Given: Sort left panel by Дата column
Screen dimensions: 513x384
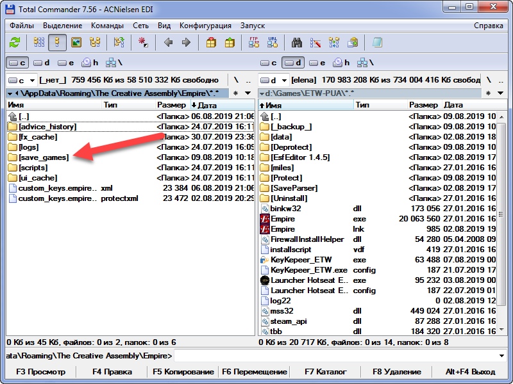Looking at the screenshot, I should pyautogui.click(x=223, y=105).
